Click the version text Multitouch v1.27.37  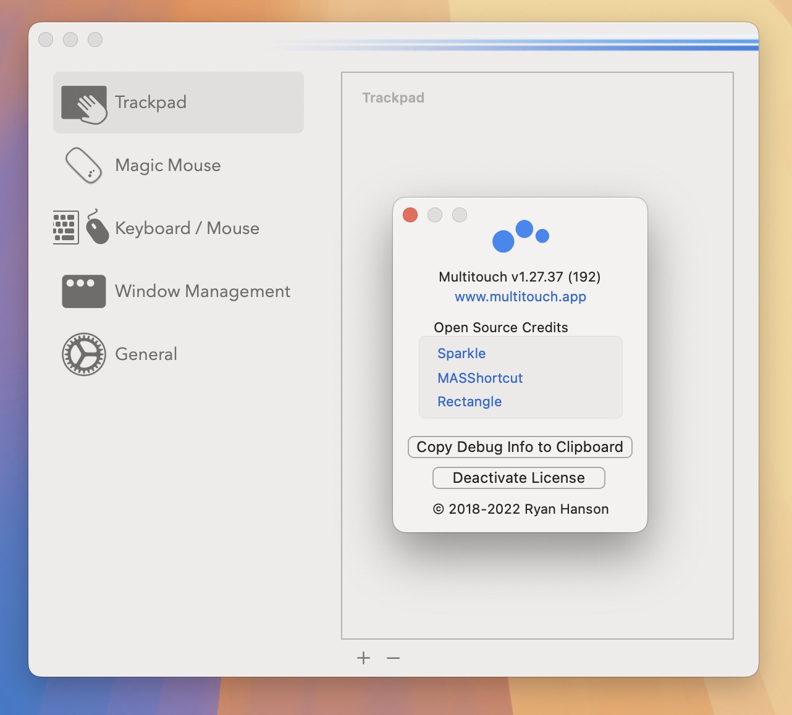point(520,277)
